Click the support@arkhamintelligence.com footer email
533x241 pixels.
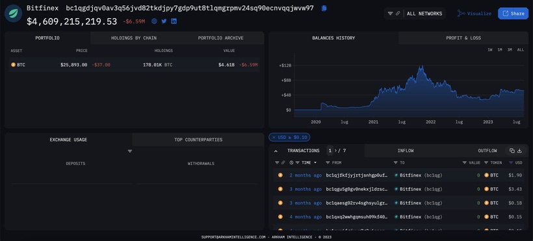(x=233, y=237)
